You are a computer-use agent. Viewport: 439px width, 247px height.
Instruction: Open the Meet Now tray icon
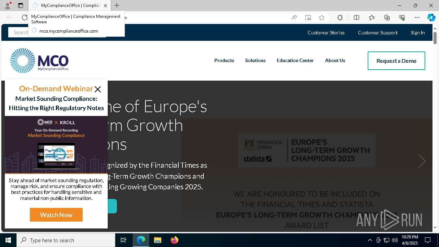click(x=378, y=240)
